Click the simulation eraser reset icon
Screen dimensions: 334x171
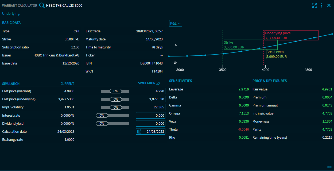(158, 83)
